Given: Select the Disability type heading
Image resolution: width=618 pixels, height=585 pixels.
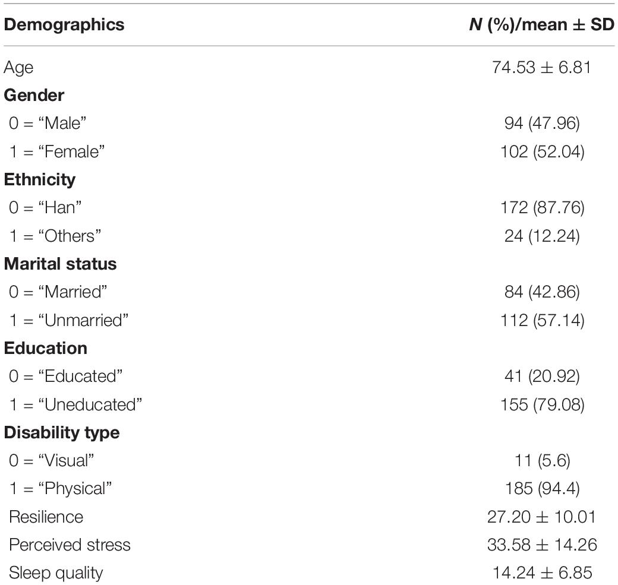Looking at the screenshot, I should (x=62, y=433).
